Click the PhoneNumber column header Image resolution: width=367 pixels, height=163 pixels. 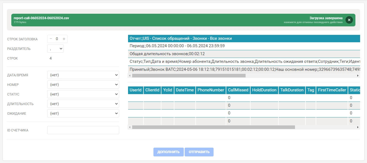(x=211, y=90)
